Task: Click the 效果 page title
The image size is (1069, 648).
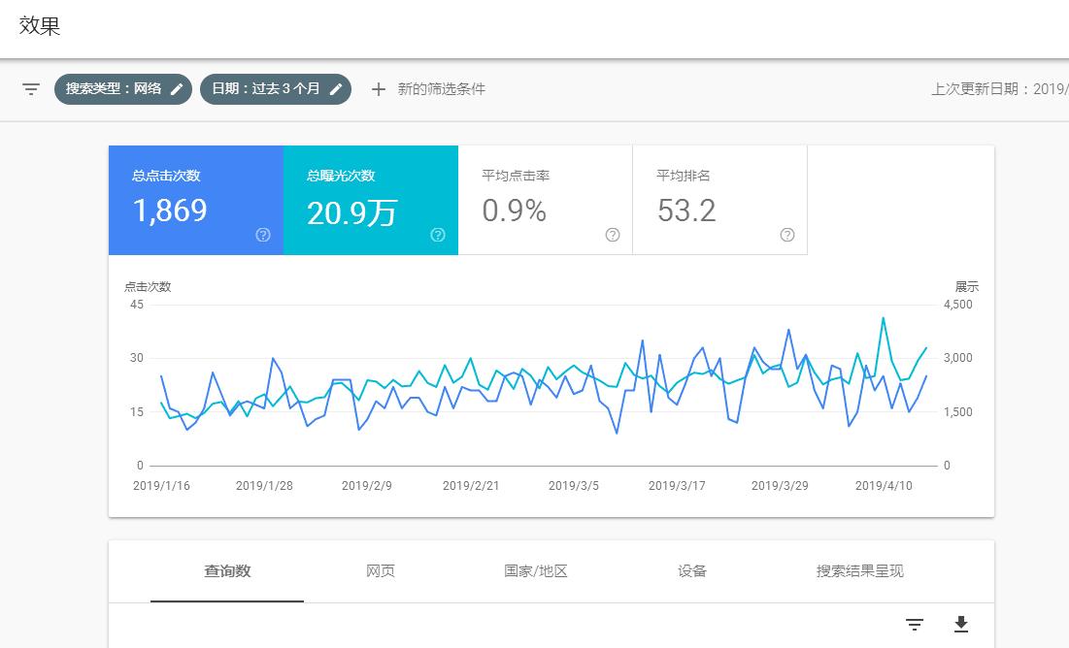Action: click(x=40, y=26)
